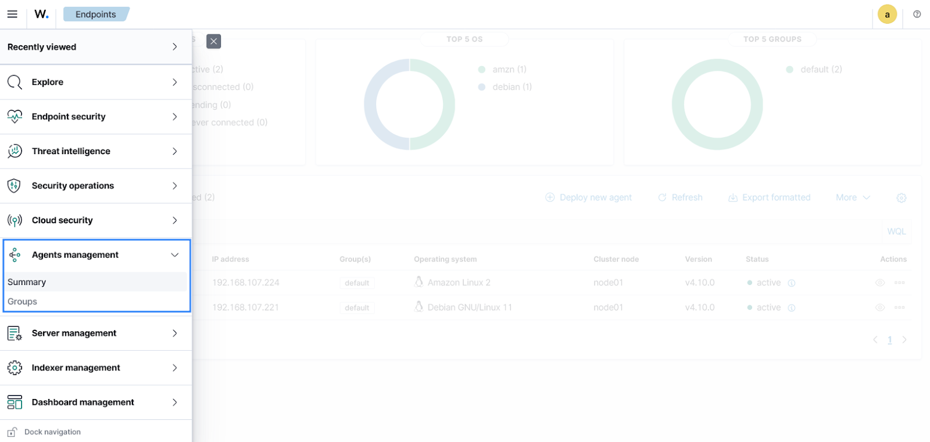Viewport: 930px width, 442px height.
Task: Click the debian (1) legend color dot
Action: click(482, 87)
